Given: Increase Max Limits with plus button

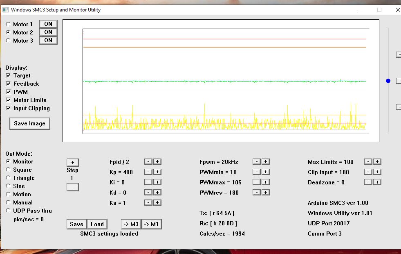Looking at the screenshot, I should [x=377, y=162].
